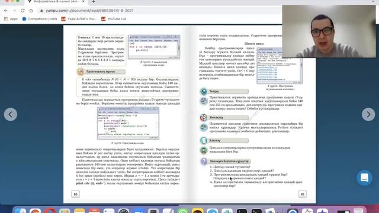The height and width of the screenshot is (213, 379).
Task: Click question 3 about Программалауда циклдердің түрлері
Action: (249, 176)
